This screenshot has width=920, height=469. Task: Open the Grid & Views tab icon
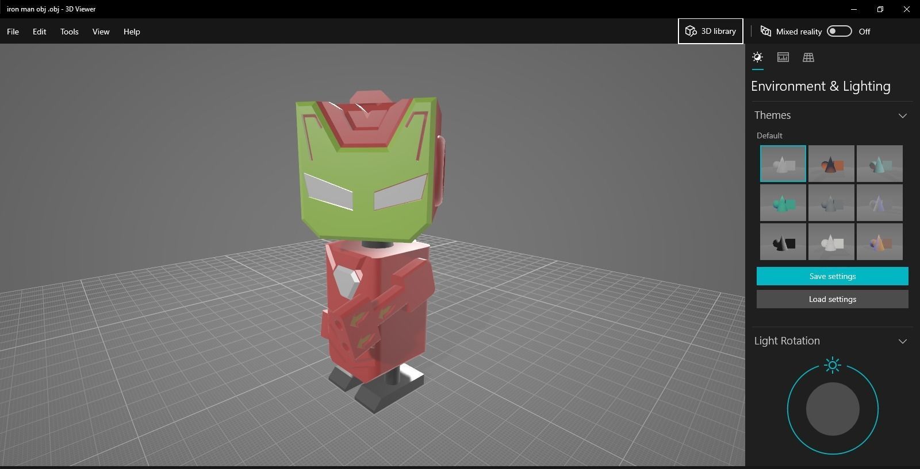point(808,57)
